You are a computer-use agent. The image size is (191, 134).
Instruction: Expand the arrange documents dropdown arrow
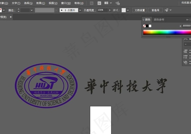point(111,3)
